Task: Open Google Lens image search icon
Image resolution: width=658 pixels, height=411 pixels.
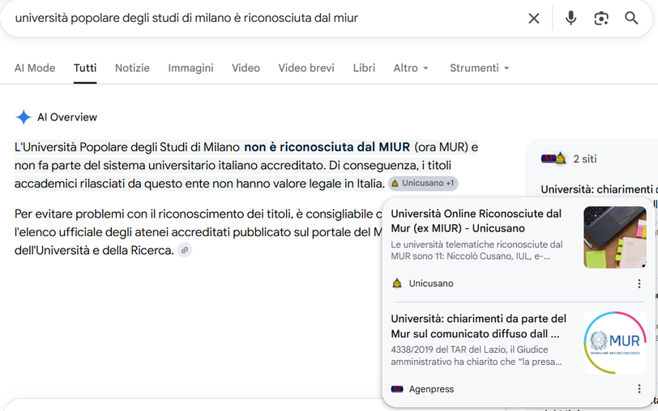Action: click(601, 19)
